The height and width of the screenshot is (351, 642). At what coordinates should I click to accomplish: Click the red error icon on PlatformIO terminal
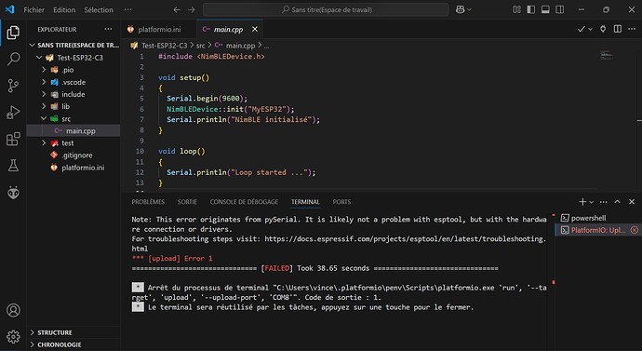[x=635, y=230]
